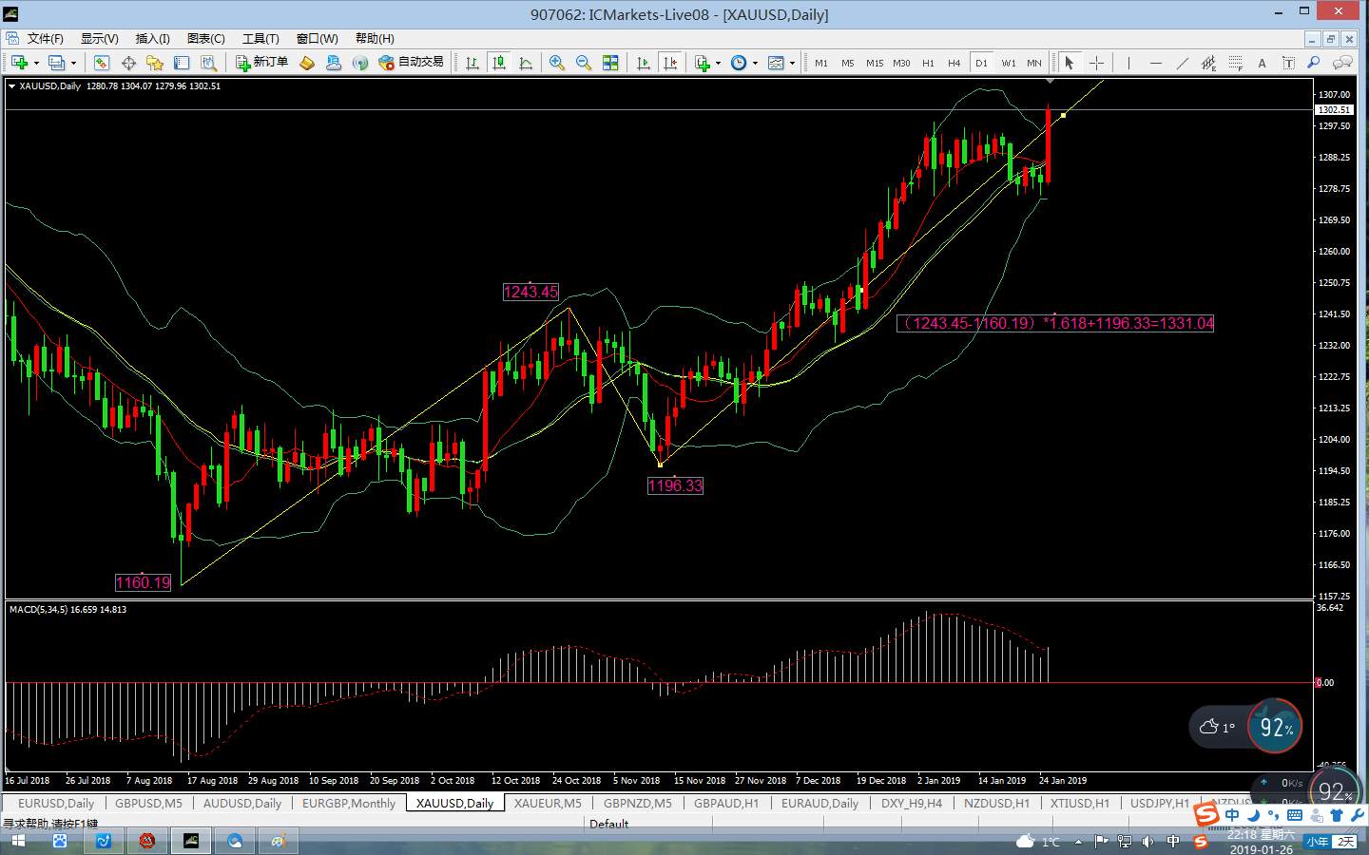Viewport: 1369px width, 855px height.
Task: Draw a horizontal line tool
Action: tap(1155, 63)
